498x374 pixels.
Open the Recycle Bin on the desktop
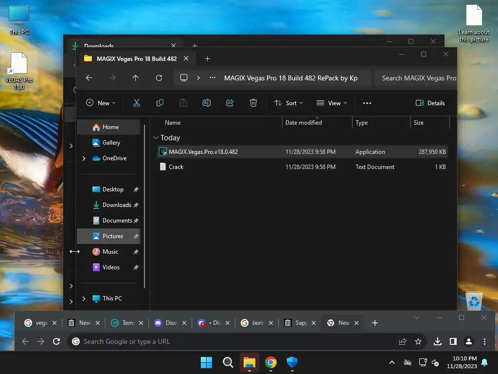tap(474, 301)
